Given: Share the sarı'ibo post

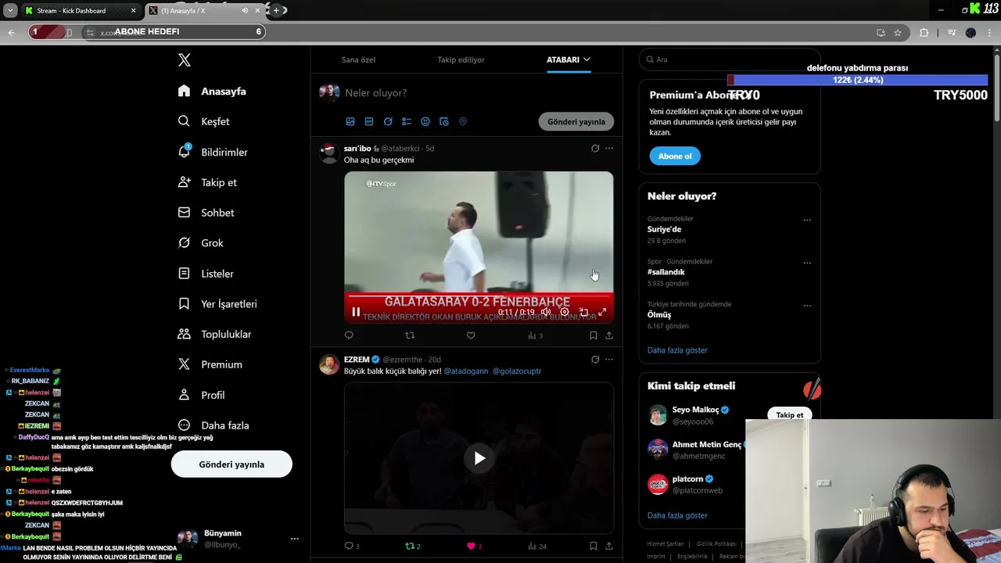Looking at the screenshot, I should [x=609, y=335].
